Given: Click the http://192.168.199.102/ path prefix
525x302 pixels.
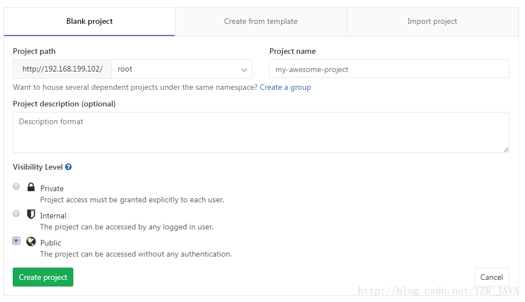Looking at the screenshot, I should (63, 69).
